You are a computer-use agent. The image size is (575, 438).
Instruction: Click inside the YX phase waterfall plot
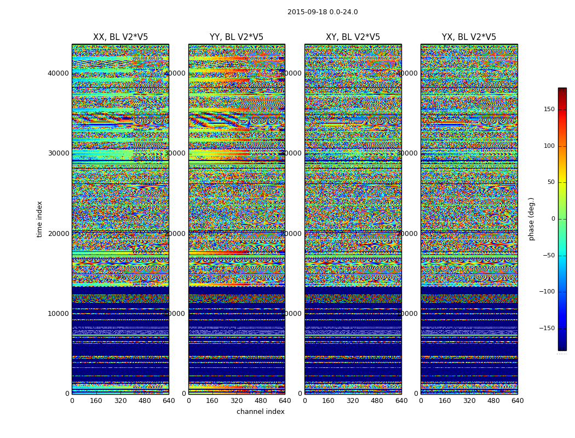pos(469,219)
